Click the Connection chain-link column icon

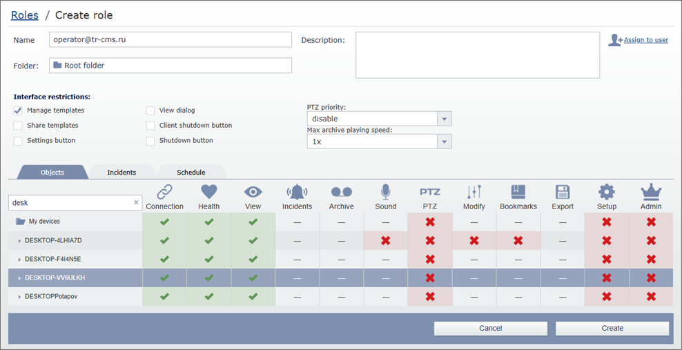[164, 192]
